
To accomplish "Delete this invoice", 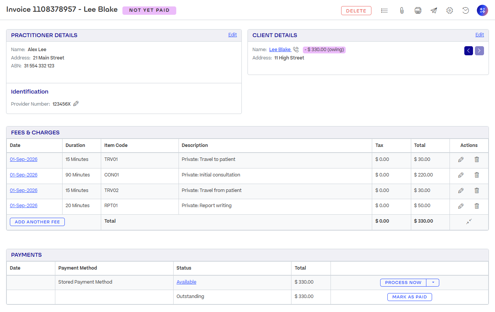I will (x=356, y=11).
